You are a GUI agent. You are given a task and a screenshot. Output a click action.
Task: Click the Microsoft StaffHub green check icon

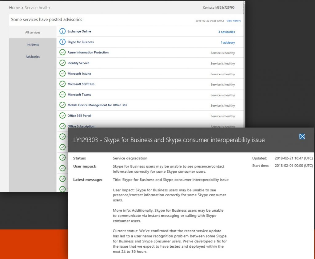click(62, 84)
